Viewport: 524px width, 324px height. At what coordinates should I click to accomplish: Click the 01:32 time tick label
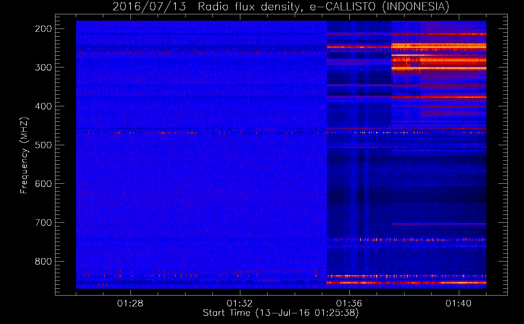click(x=240, y=304)
